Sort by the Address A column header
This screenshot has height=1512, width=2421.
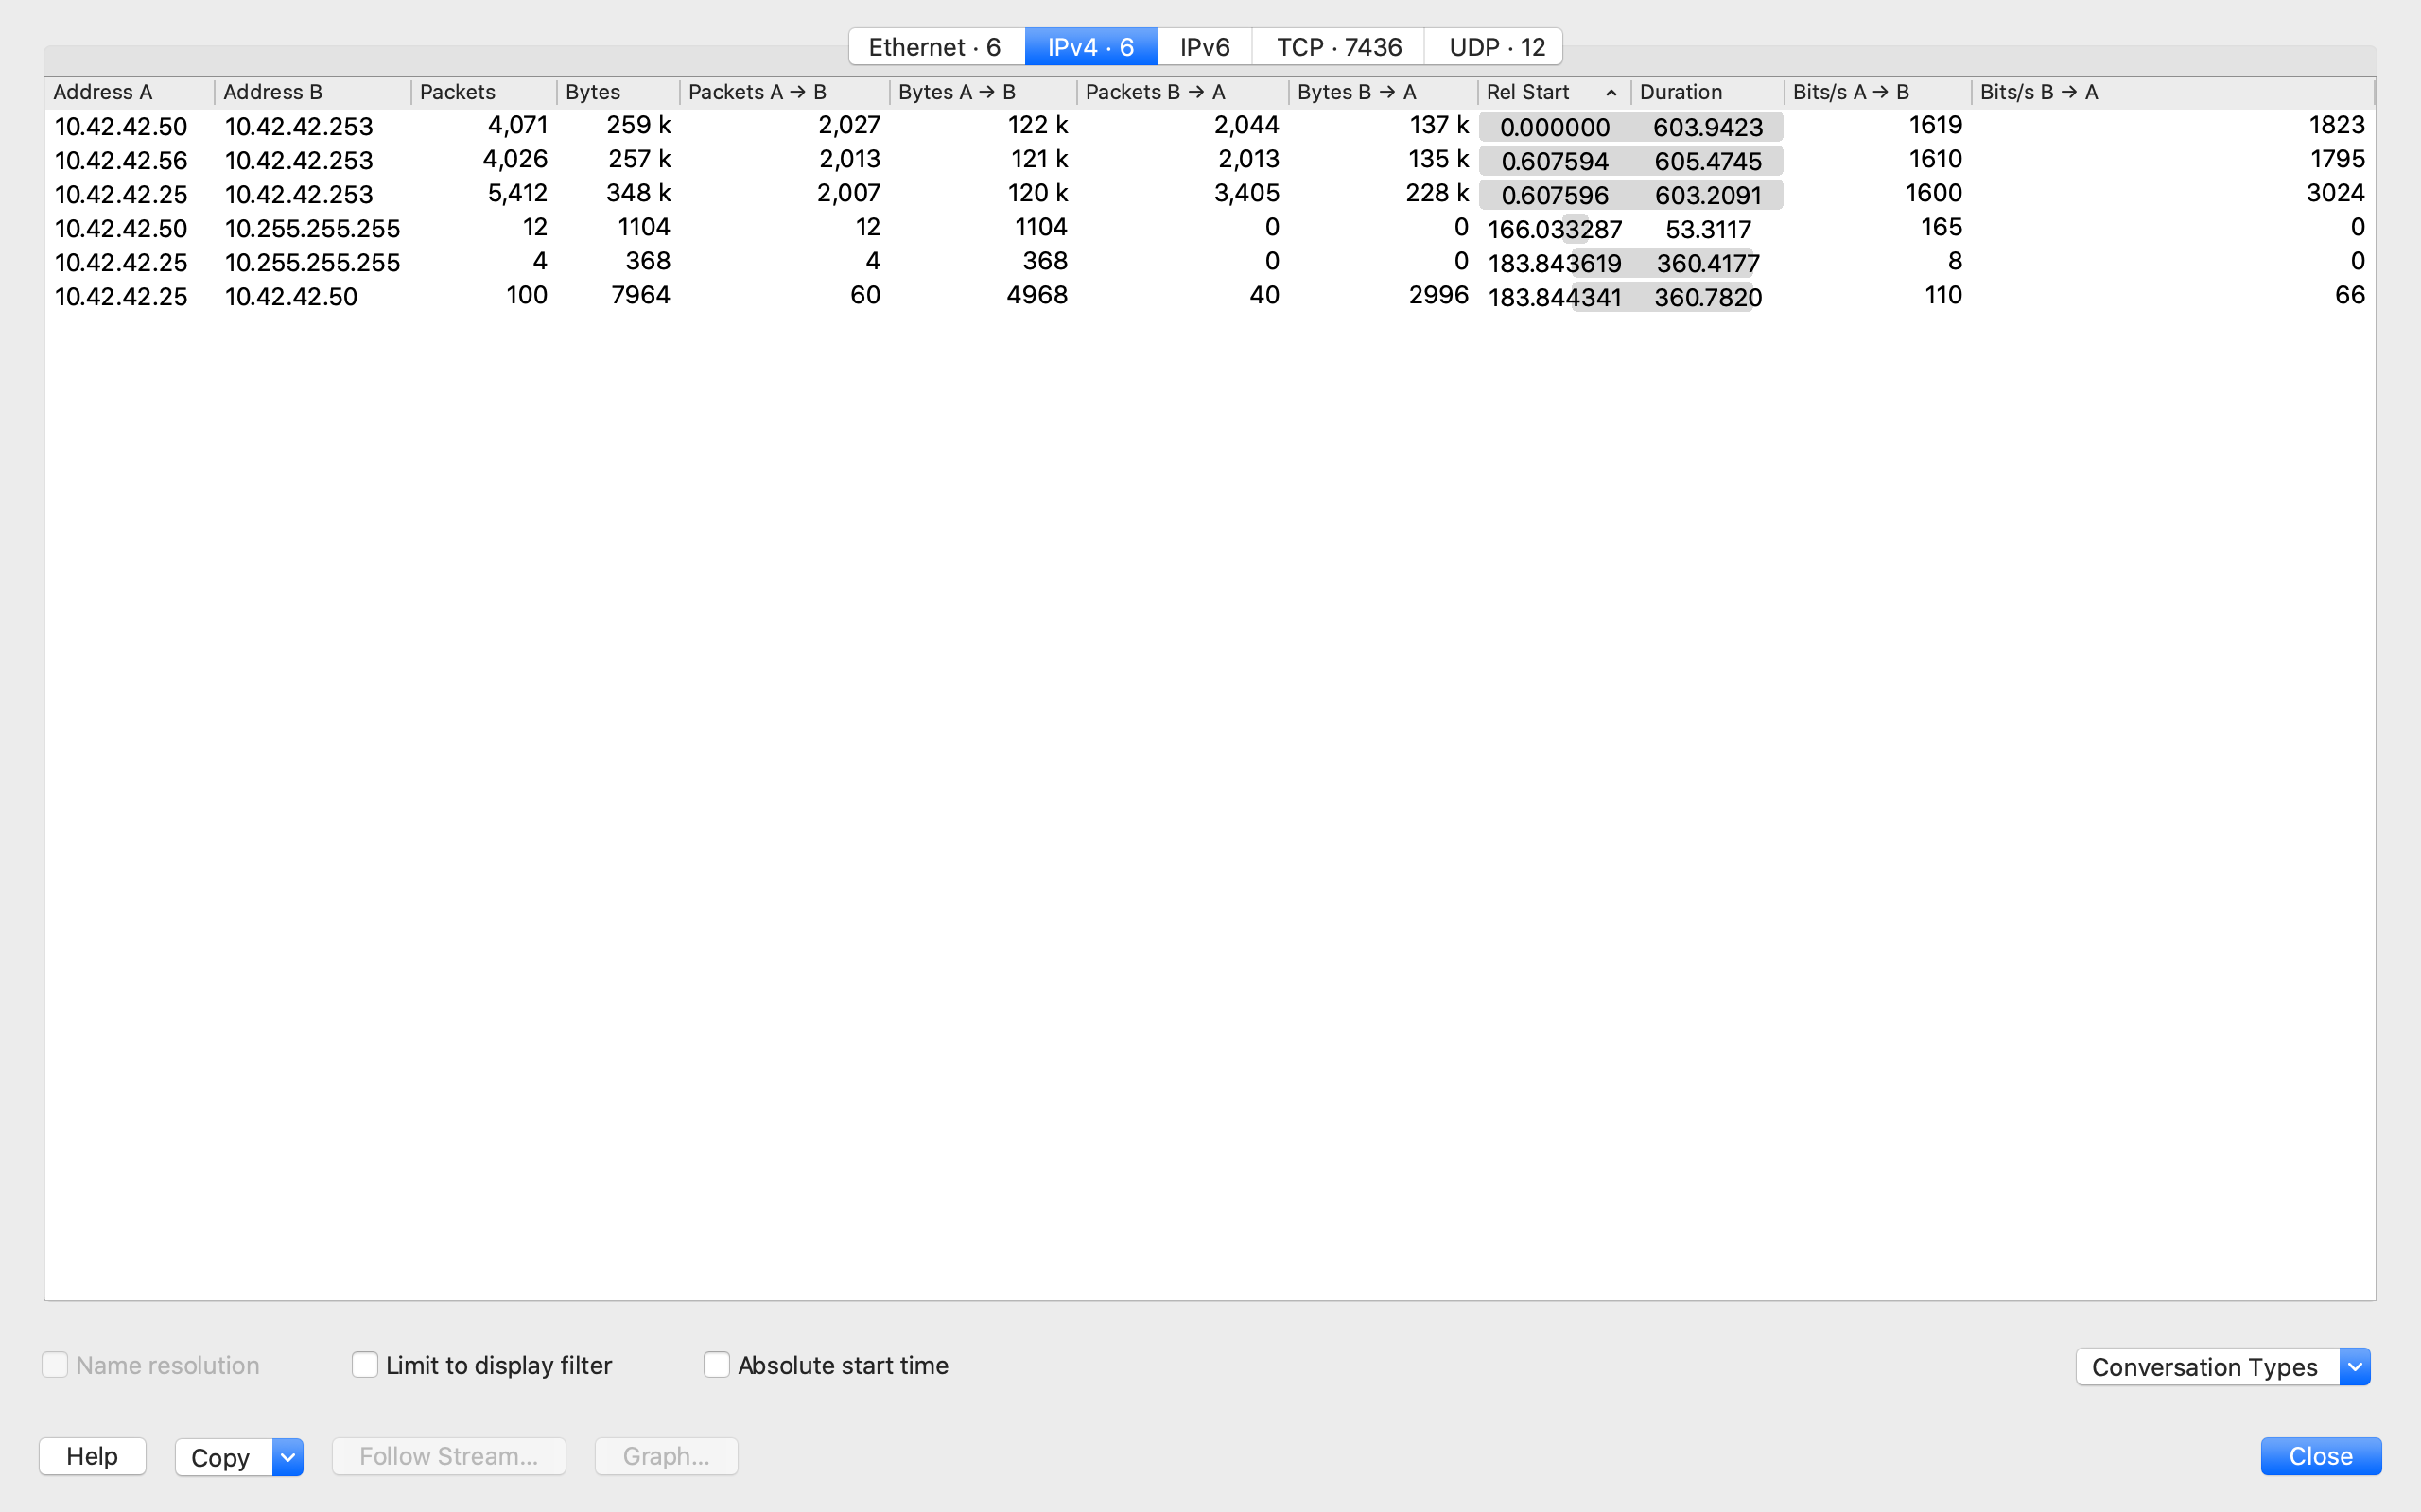[x=103, y=92]
